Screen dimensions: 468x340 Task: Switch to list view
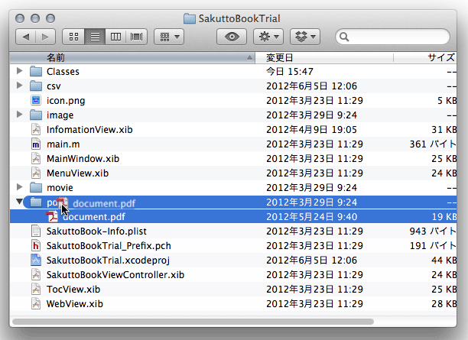point(95,37)
